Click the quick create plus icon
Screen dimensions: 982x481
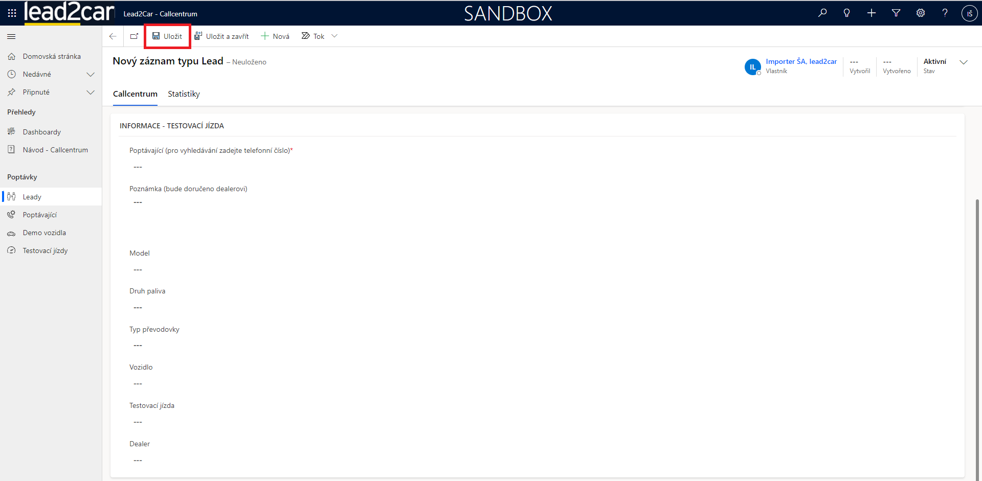click(x=872, y=13)
